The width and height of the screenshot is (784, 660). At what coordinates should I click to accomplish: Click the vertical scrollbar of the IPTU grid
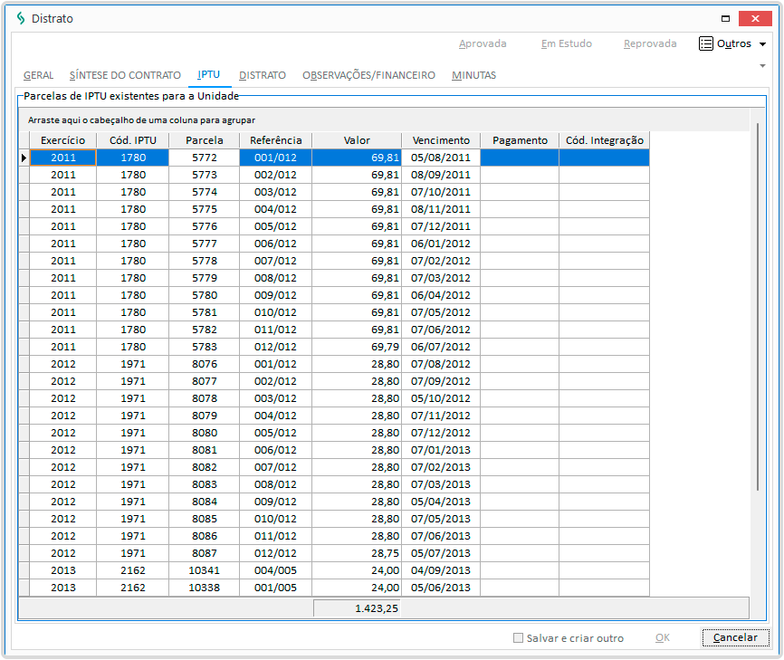click(x=758, y=308)
